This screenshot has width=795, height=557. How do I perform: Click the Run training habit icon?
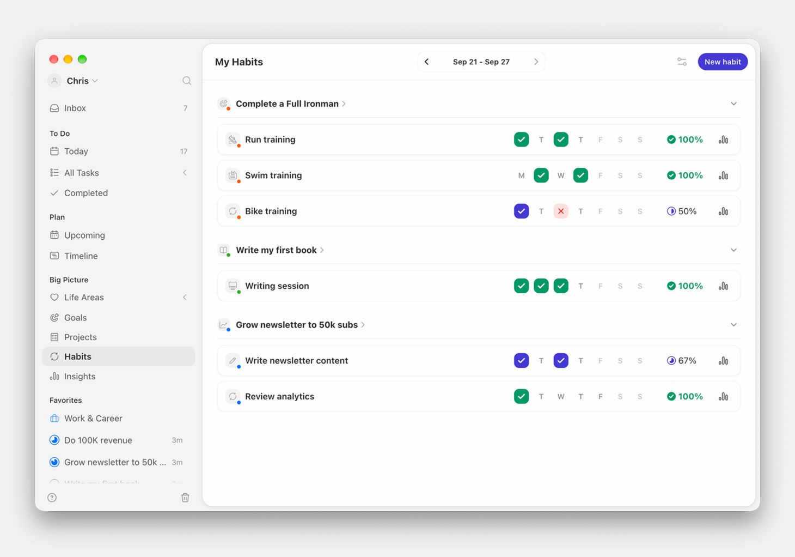click(233, 140)
